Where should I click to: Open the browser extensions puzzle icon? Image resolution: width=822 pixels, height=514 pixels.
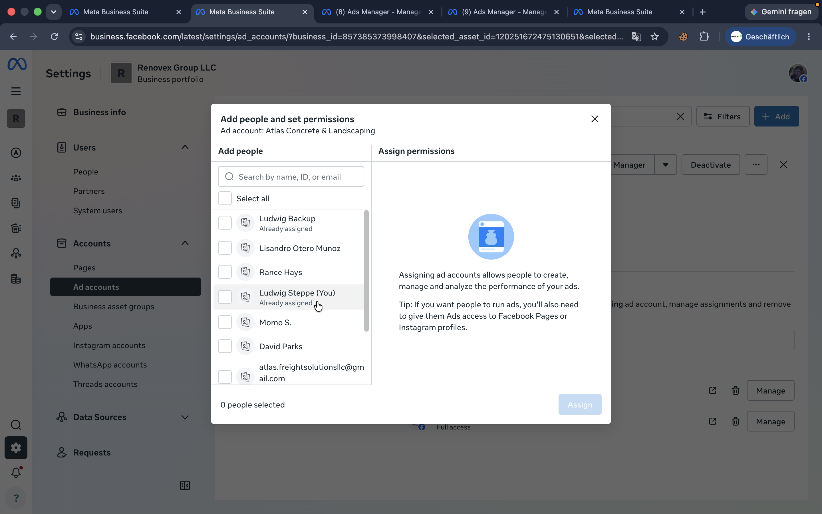704,36
